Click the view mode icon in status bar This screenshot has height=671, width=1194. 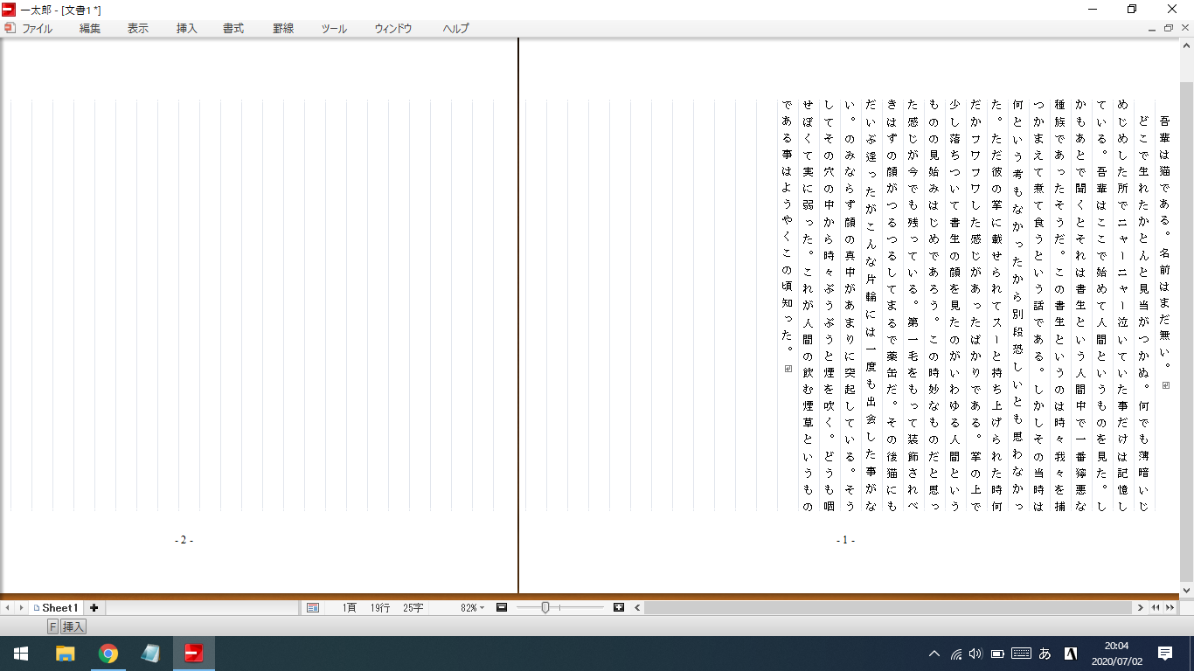tap(313, 608)
